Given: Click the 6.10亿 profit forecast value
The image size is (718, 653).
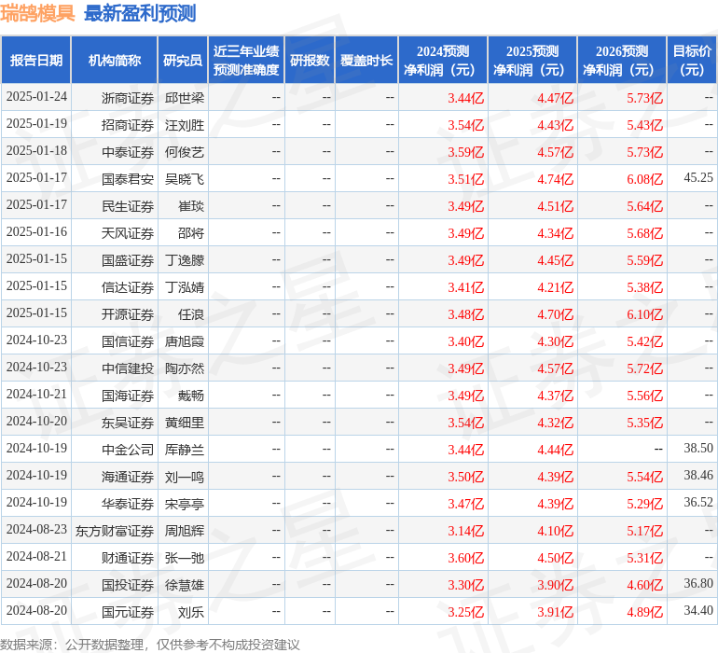Looking at the screenshot, I should click(x=644, y=314).
